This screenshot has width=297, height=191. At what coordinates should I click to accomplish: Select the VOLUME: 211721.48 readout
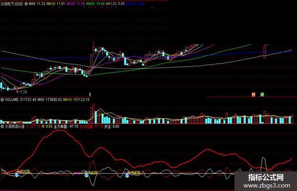click(x=20, y=100)
